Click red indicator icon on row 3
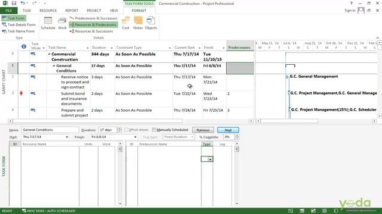382x214 pixels. click(x=21, y=93)
